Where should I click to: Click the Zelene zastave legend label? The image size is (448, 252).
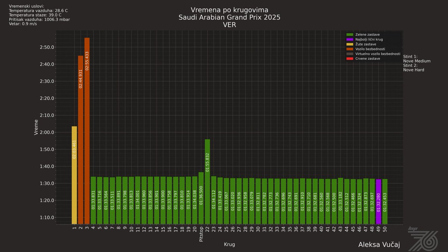click(x=367, y=34)
